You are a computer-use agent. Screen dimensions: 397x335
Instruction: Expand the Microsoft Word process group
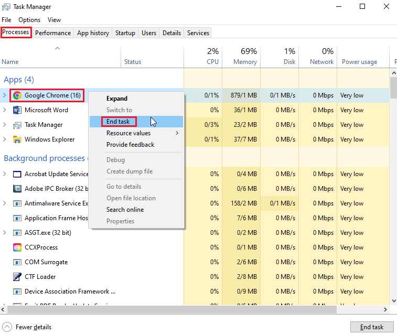click(5, 110)
